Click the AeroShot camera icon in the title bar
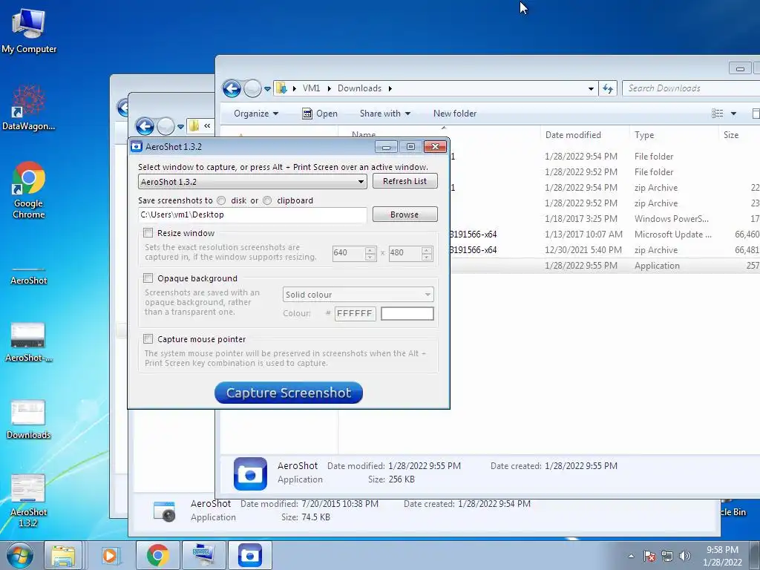Screen dimensions: 760x570 tap(137, 146)
